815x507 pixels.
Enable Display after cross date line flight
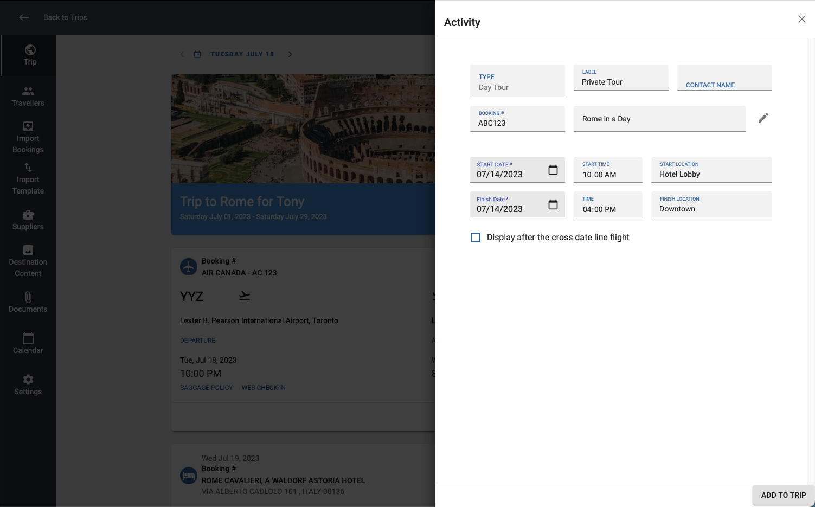[x=476, y=238]
